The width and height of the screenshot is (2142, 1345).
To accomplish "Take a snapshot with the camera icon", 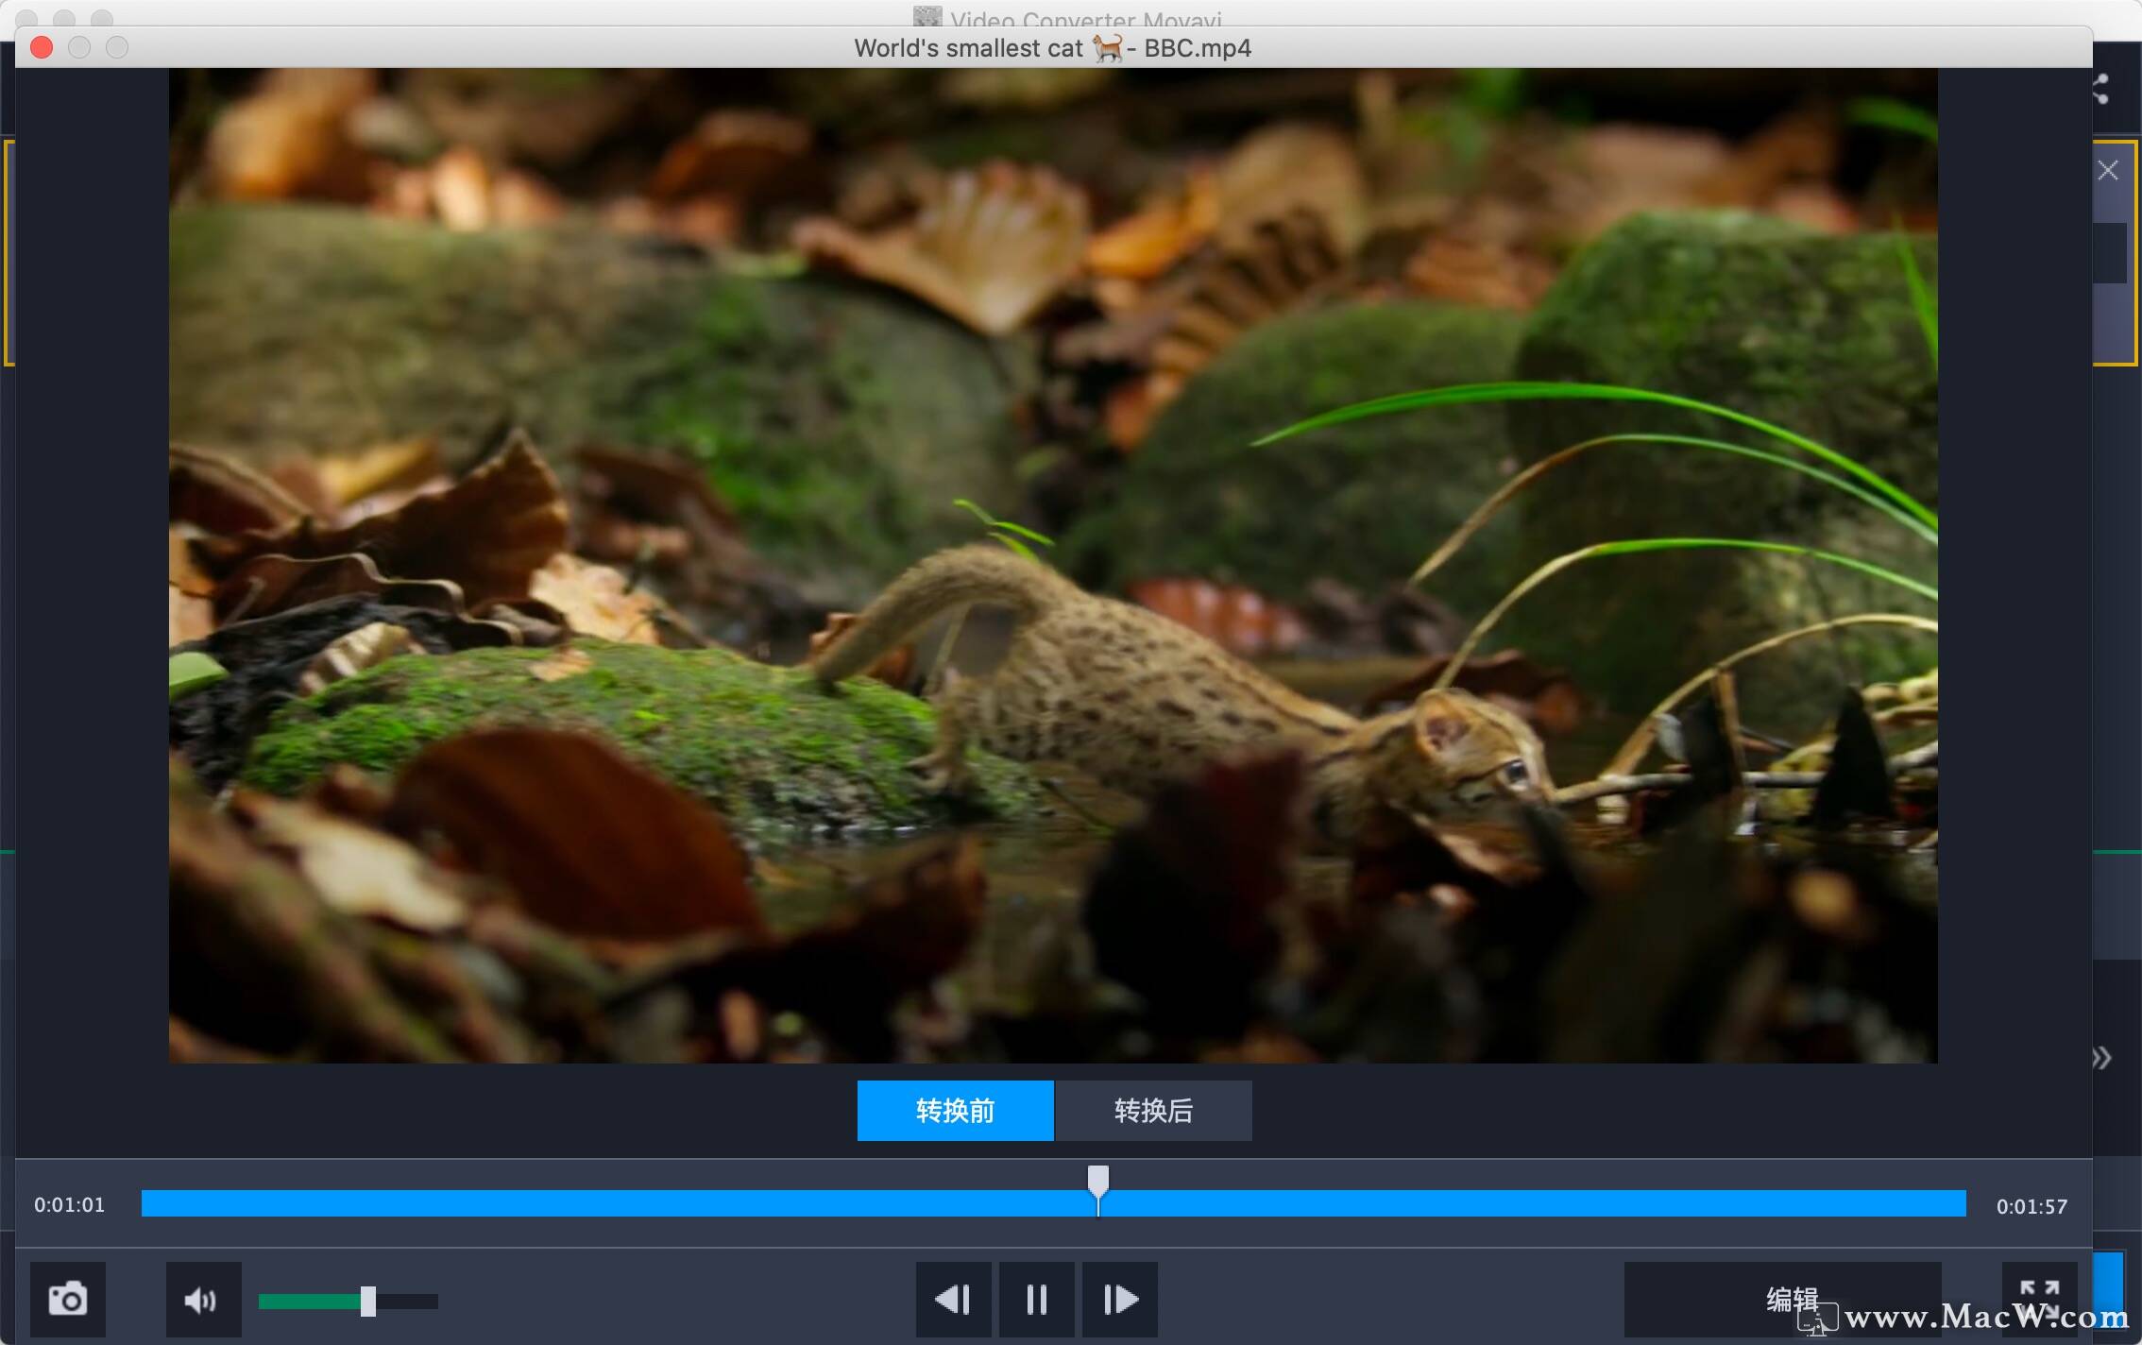I will [x=67, y=1300].
